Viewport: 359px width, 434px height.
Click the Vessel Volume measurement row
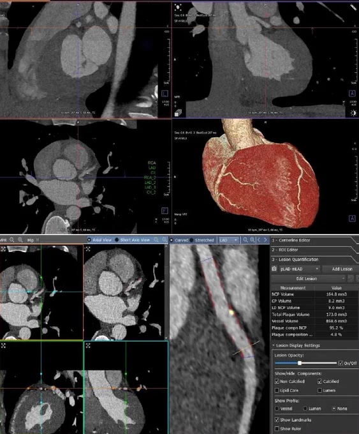[x=315, y=321]
